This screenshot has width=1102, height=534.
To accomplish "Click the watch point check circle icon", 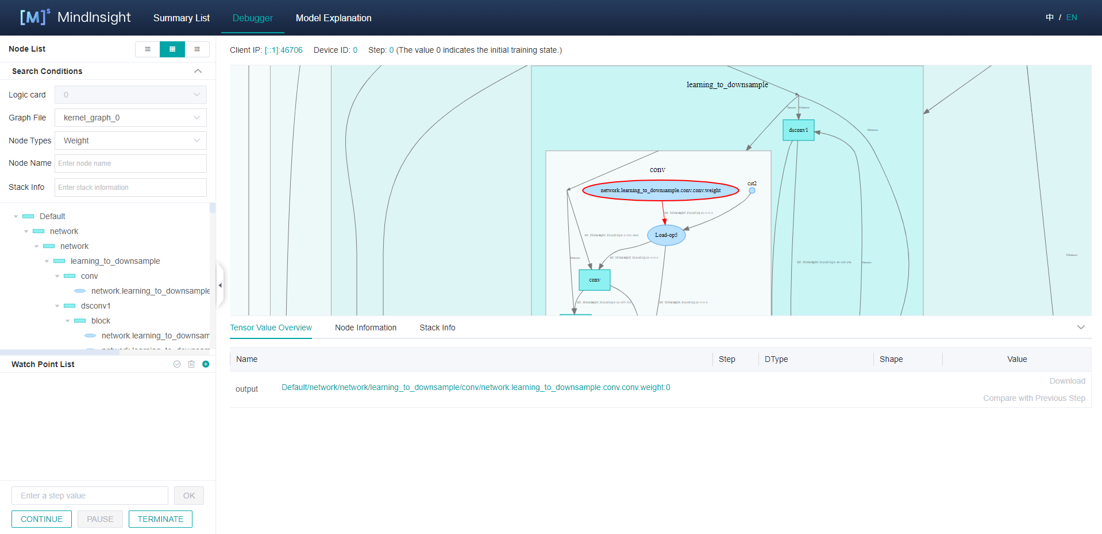I will tap(177, 364).
